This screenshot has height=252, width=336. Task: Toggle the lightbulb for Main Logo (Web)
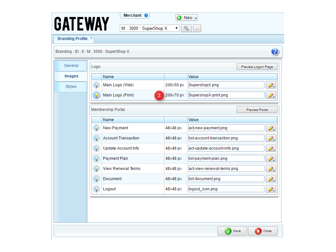[x=96, y=85]
